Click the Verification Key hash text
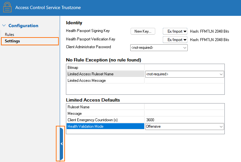The height and width of the screenshot is (162, 241). click(209, 40)
